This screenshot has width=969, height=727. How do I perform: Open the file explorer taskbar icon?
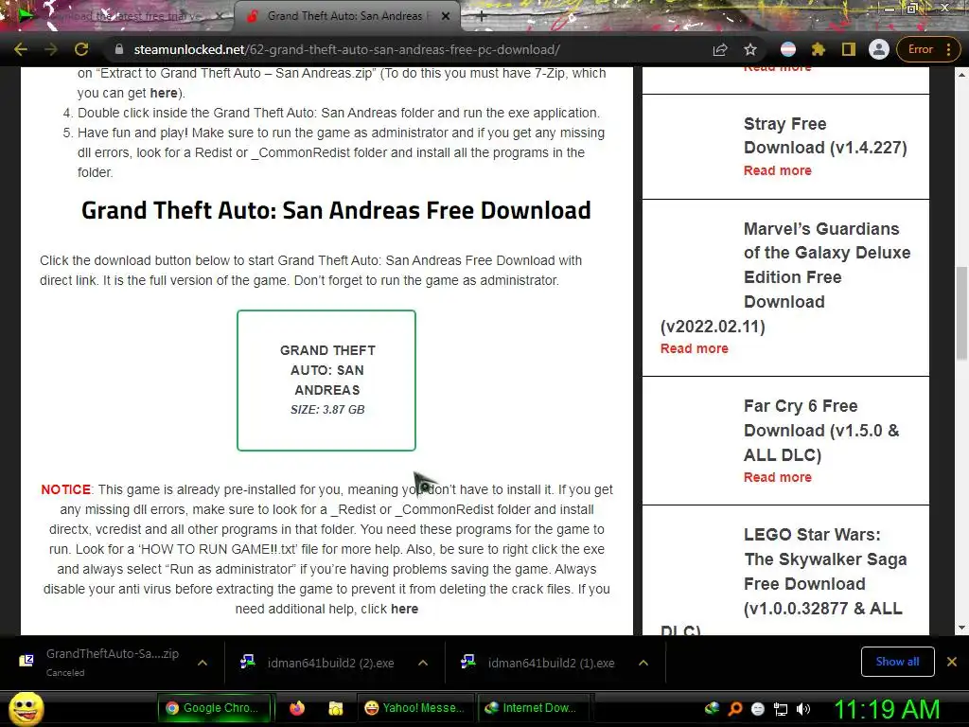click(x=335, y=708)
